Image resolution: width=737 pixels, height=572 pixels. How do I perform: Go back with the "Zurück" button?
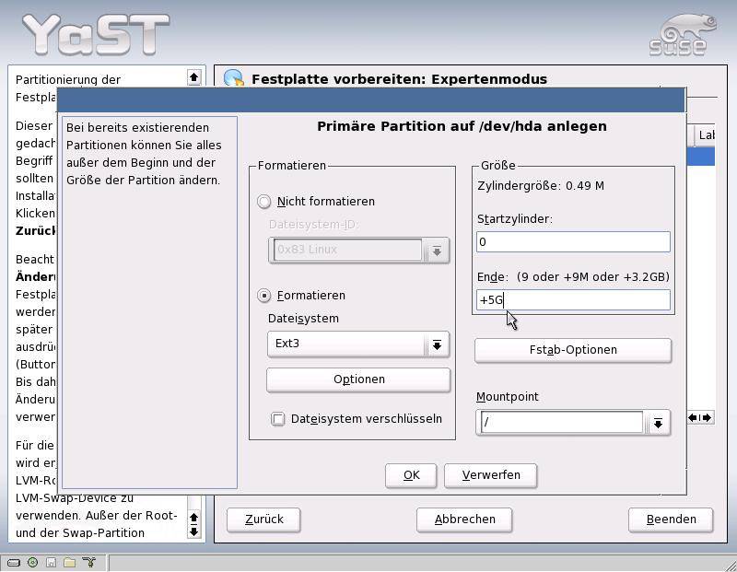(263, 519)
